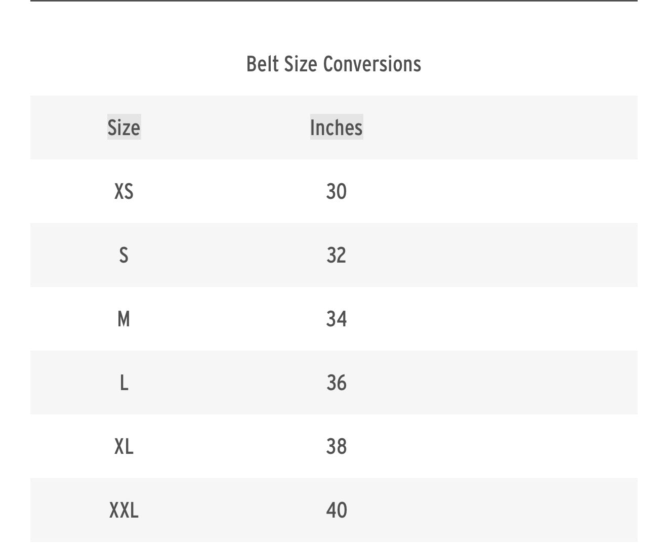
Task: Click the XS size cell
Action: pos(124,191)
